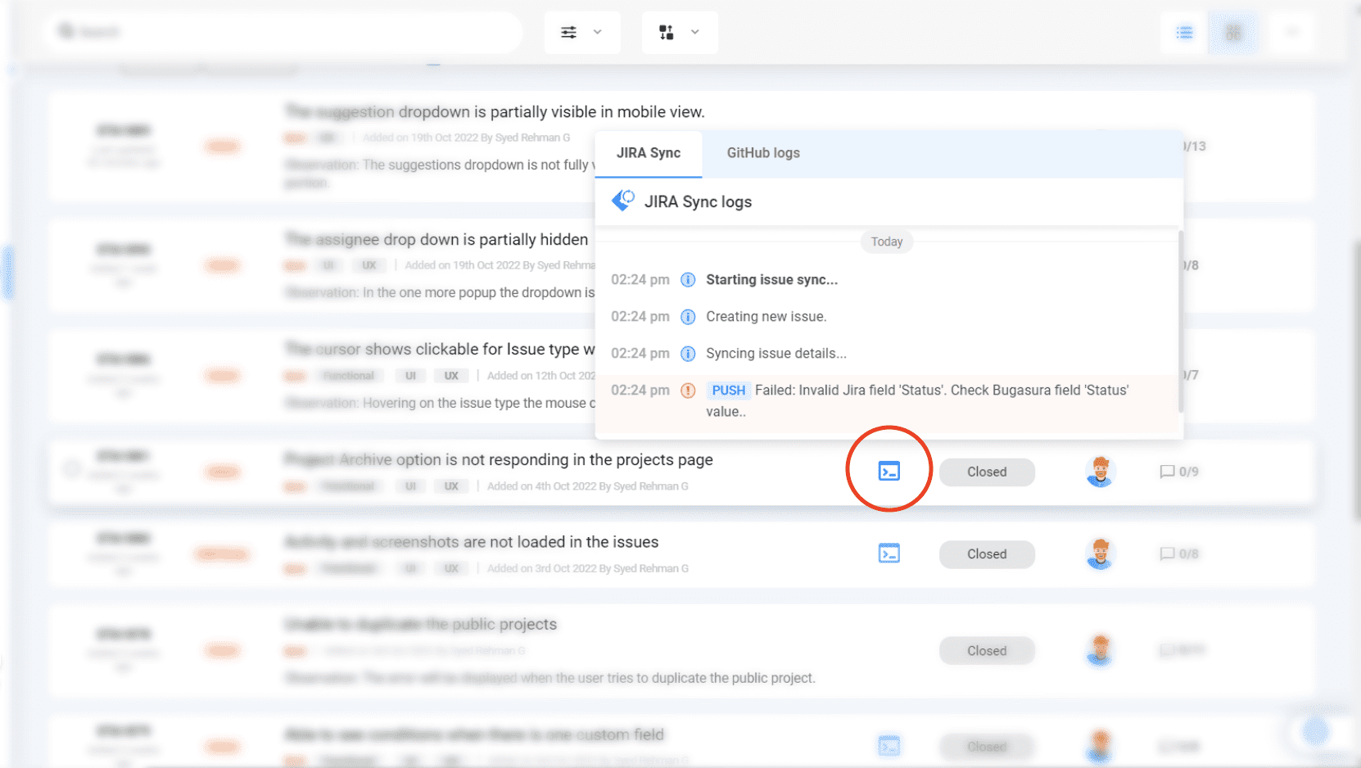The image size is (1361, 768).
Task: Open the sort options dropdown chevron
Action: click(694, 32)
